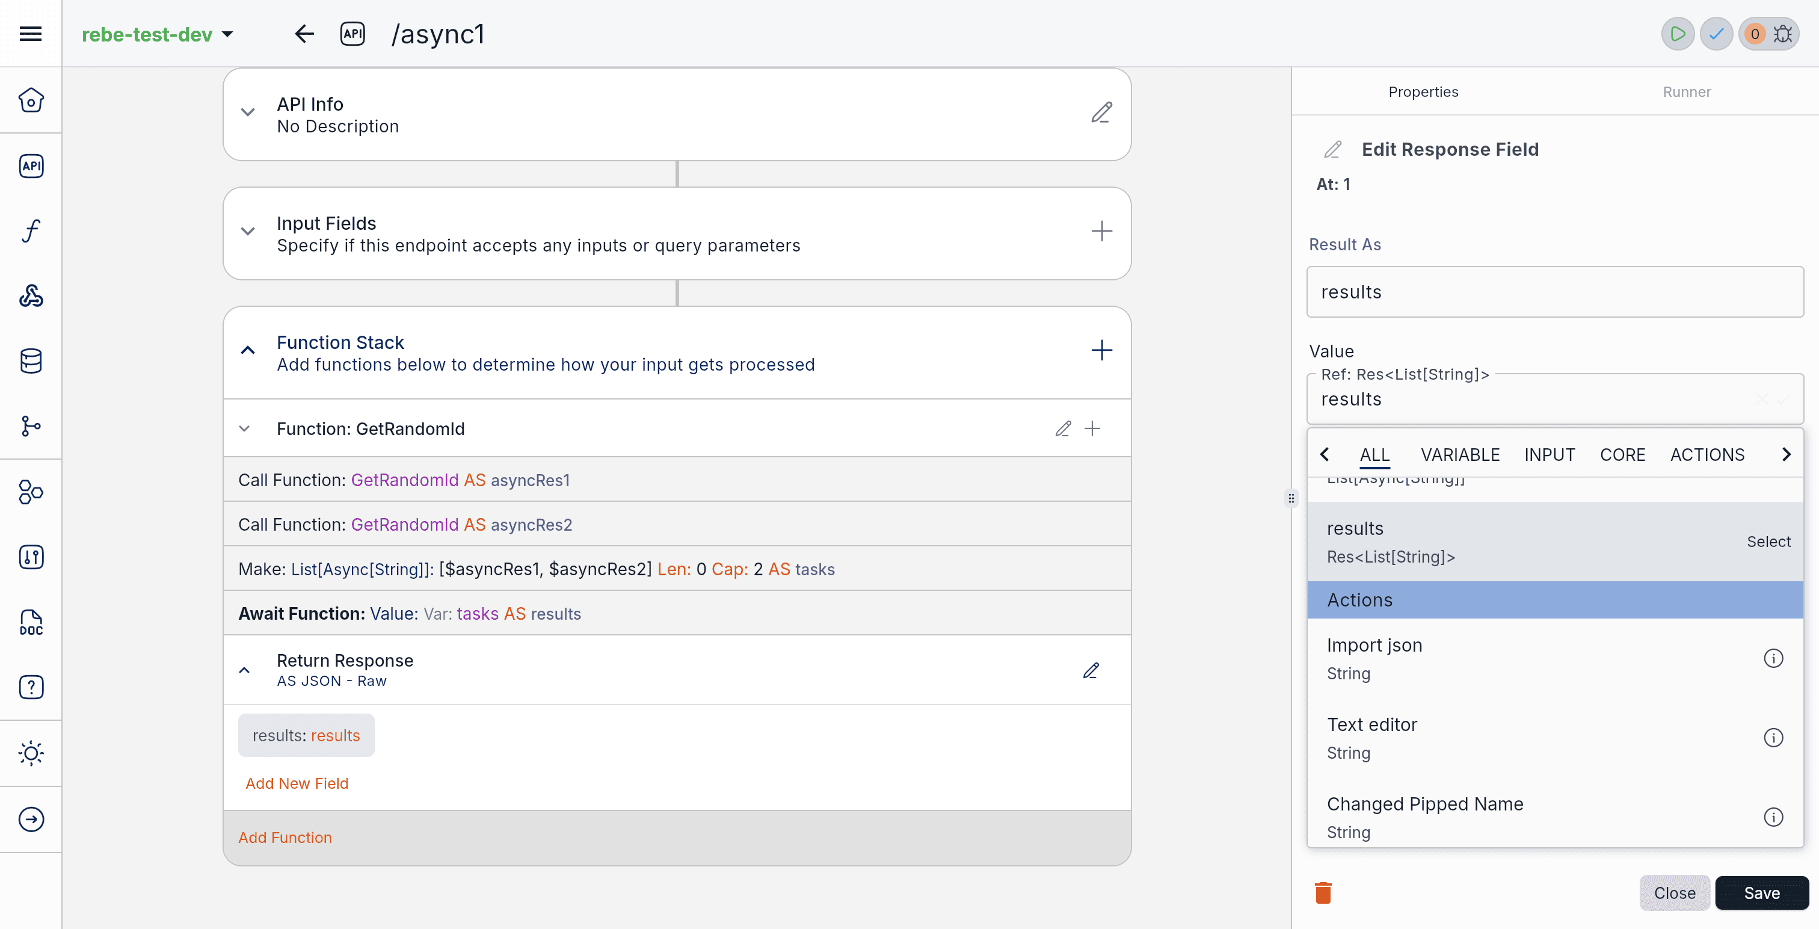Open the git branch icon in sidebar
The width and height of the screenshot is (1819, 929).
tap(30, 426)
